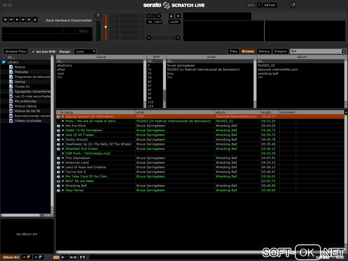348x261 pixels.
Task: Toggle the Album Art panel button
Action: [11, 257]
